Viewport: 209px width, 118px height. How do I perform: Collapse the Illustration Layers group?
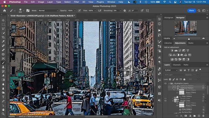[x=169, y=83]
